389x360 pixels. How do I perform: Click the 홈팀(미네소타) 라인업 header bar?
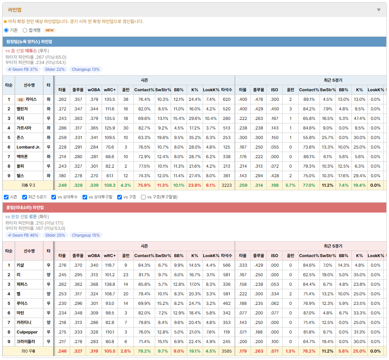(x=194, y=208)
